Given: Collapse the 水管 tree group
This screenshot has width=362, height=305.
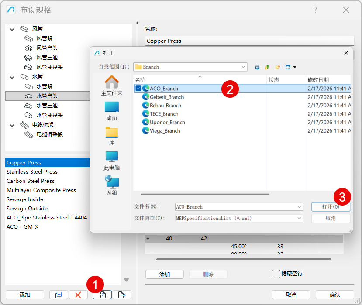Looking at the screenshot, I should 12,77.
